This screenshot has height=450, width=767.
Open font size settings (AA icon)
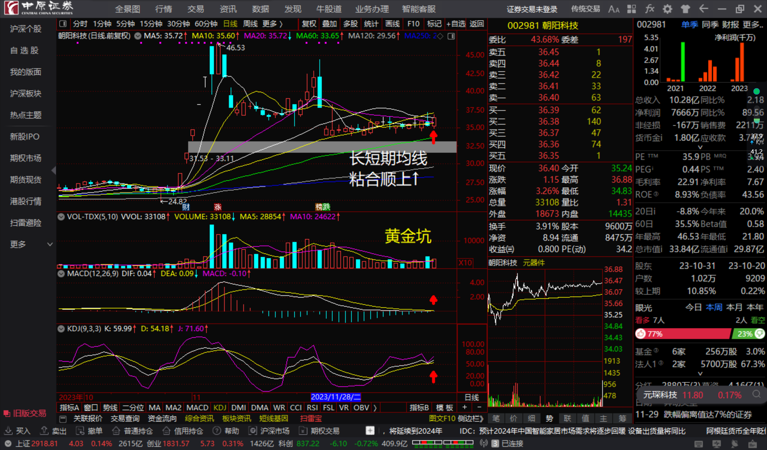(614, 9)
